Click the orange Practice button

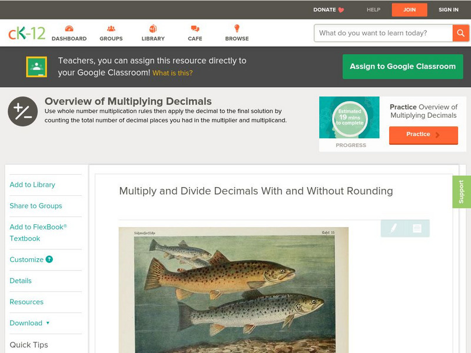[423, 135]
